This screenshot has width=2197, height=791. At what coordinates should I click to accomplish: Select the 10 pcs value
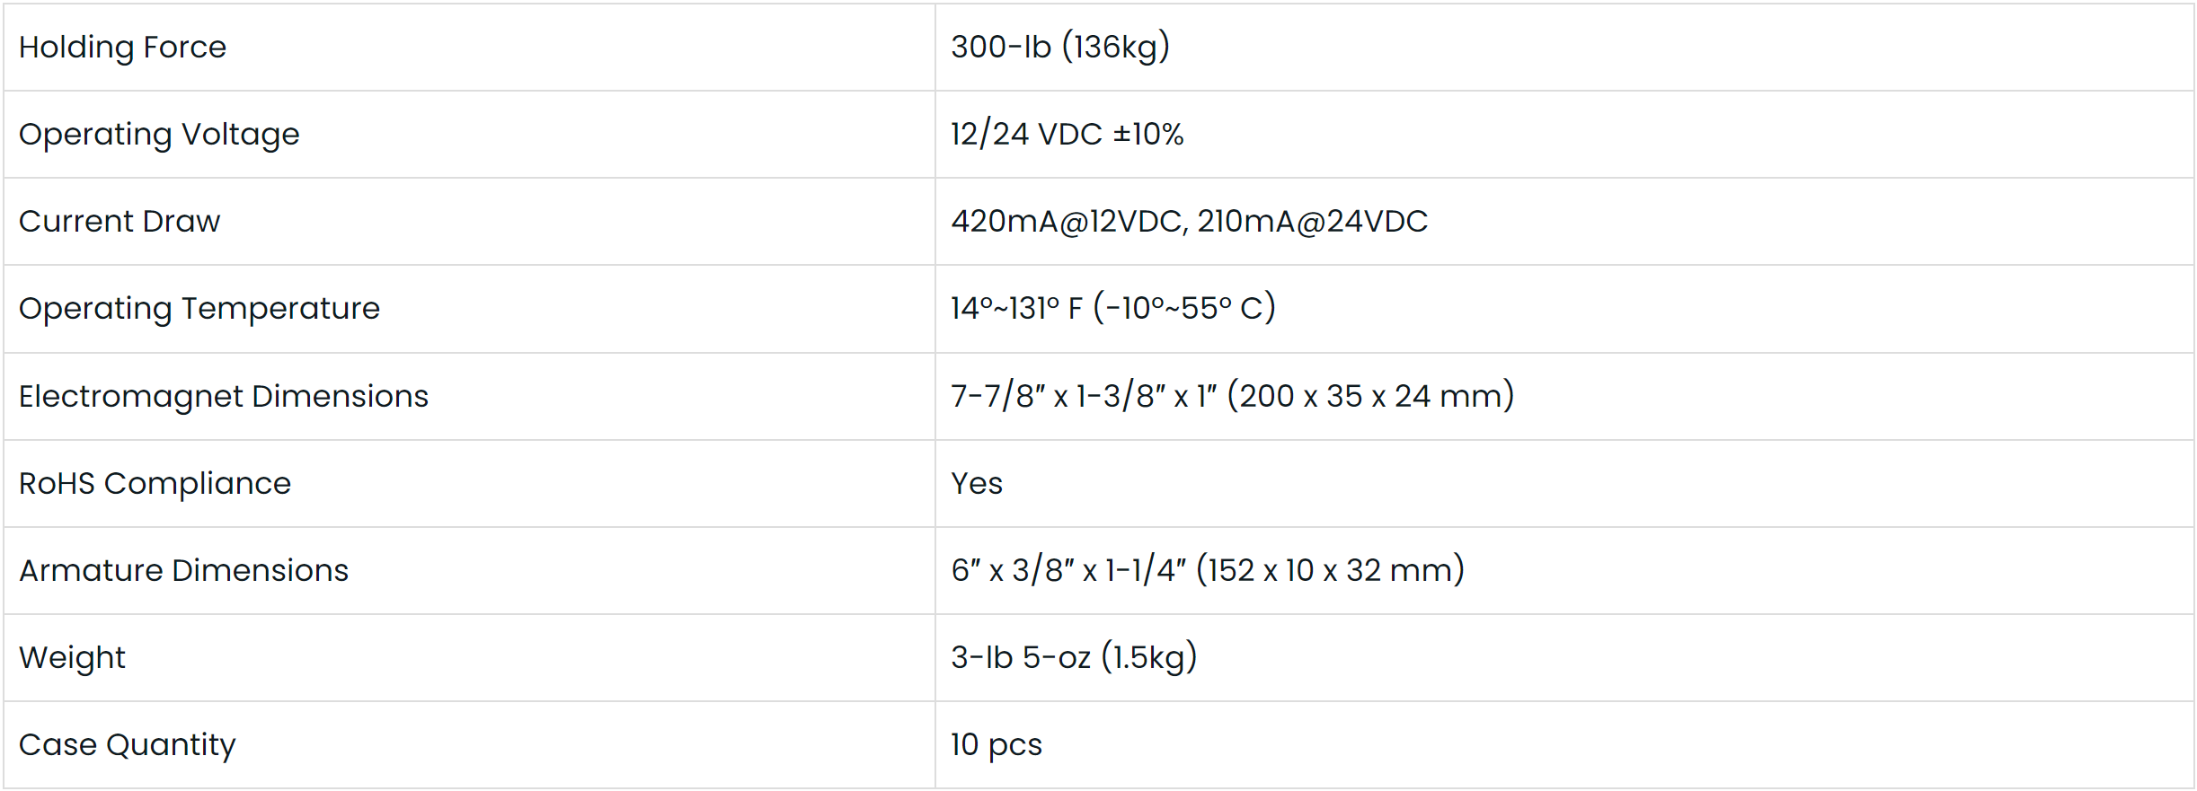click(997, 744)
